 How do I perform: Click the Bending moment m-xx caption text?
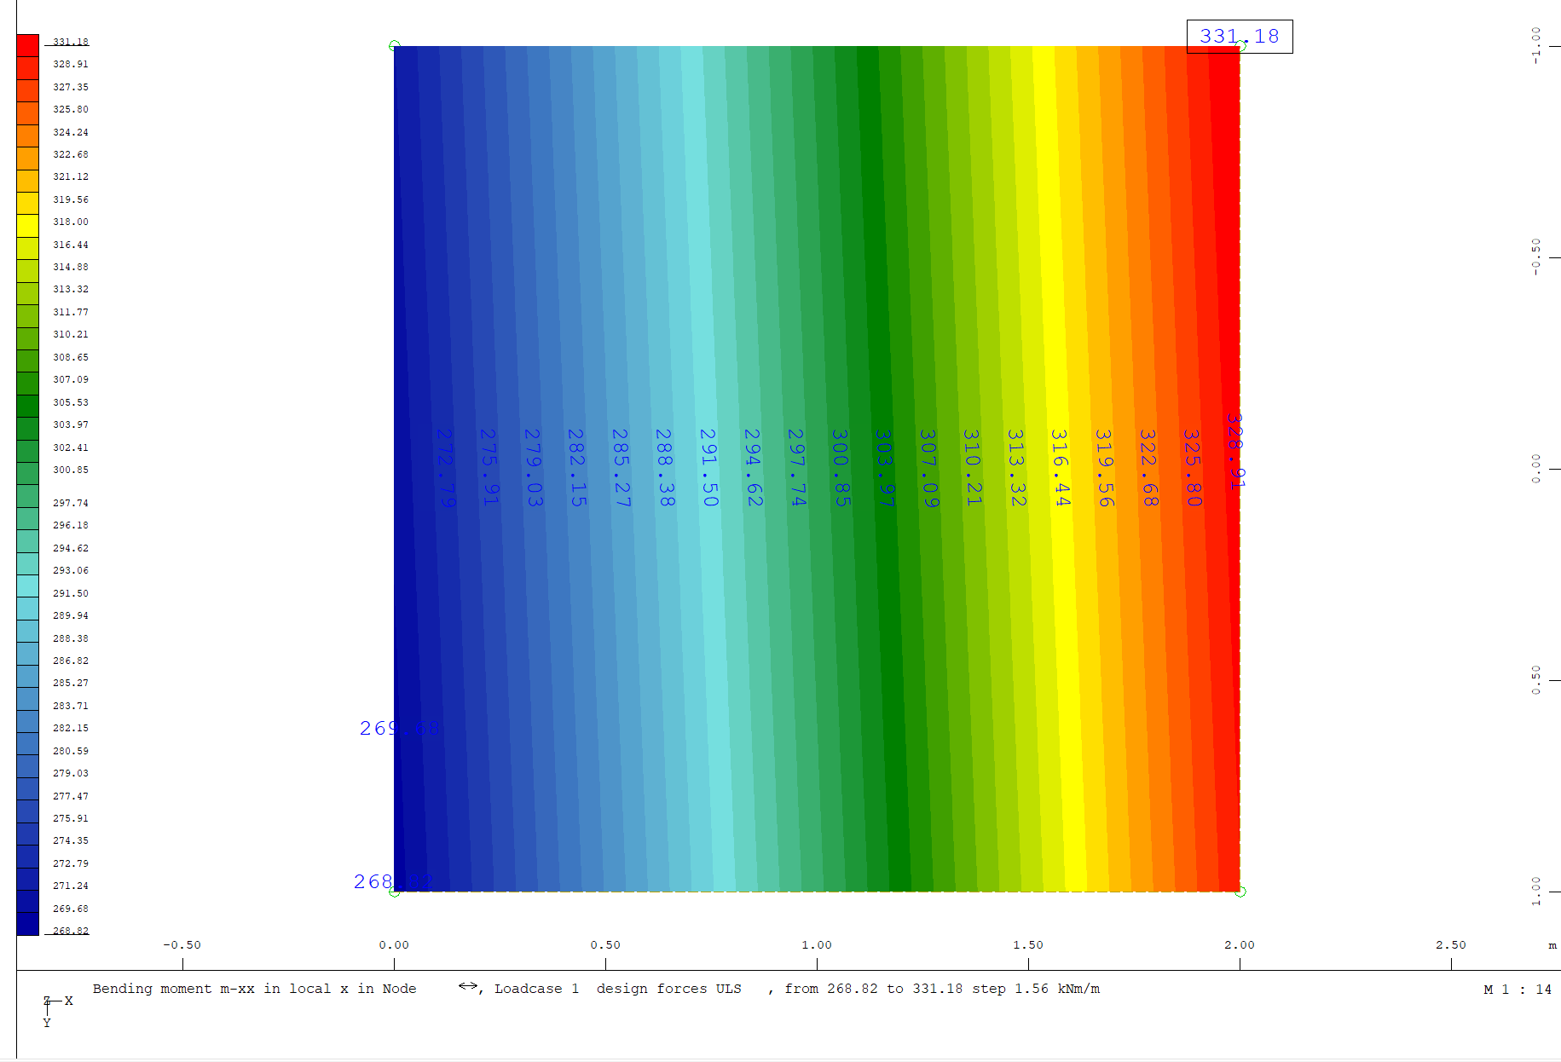(x=174, y=989)
